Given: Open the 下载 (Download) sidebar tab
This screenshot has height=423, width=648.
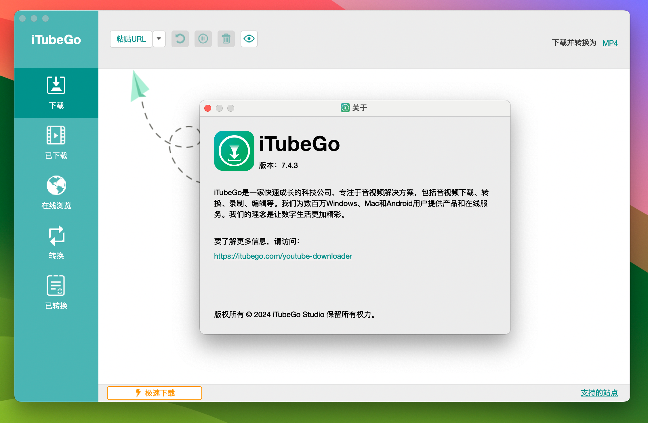Looking at the screenshot, I should [56, 93].
